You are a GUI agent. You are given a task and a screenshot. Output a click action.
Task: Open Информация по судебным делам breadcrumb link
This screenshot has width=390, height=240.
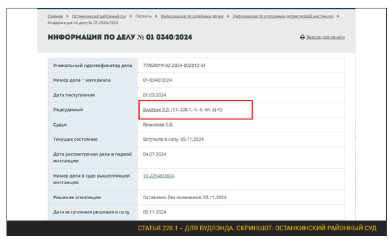point(192,16)
